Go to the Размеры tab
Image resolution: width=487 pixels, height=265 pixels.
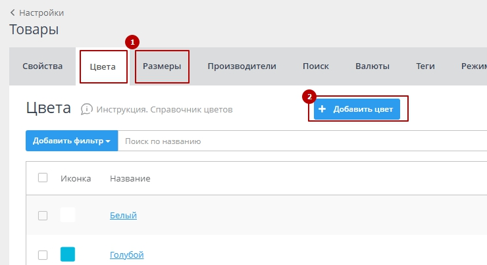162,66
